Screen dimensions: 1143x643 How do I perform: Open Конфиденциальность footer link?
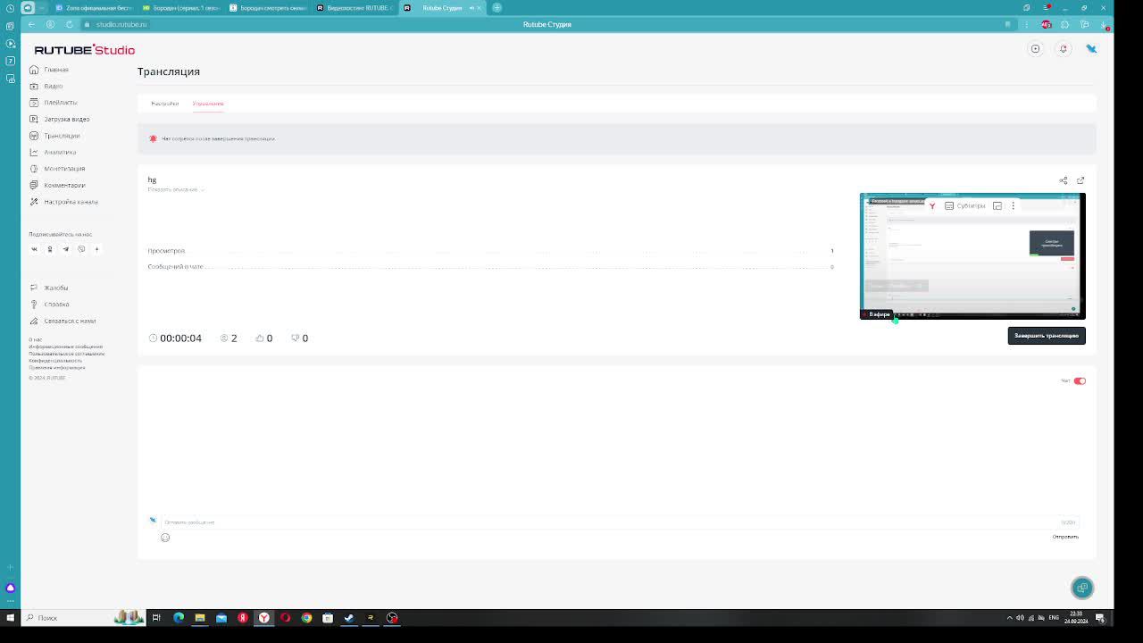coord(55,361)
